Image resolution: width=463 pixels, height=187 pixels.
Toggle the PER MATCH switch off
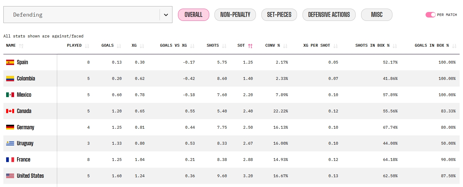coord(430,15)
